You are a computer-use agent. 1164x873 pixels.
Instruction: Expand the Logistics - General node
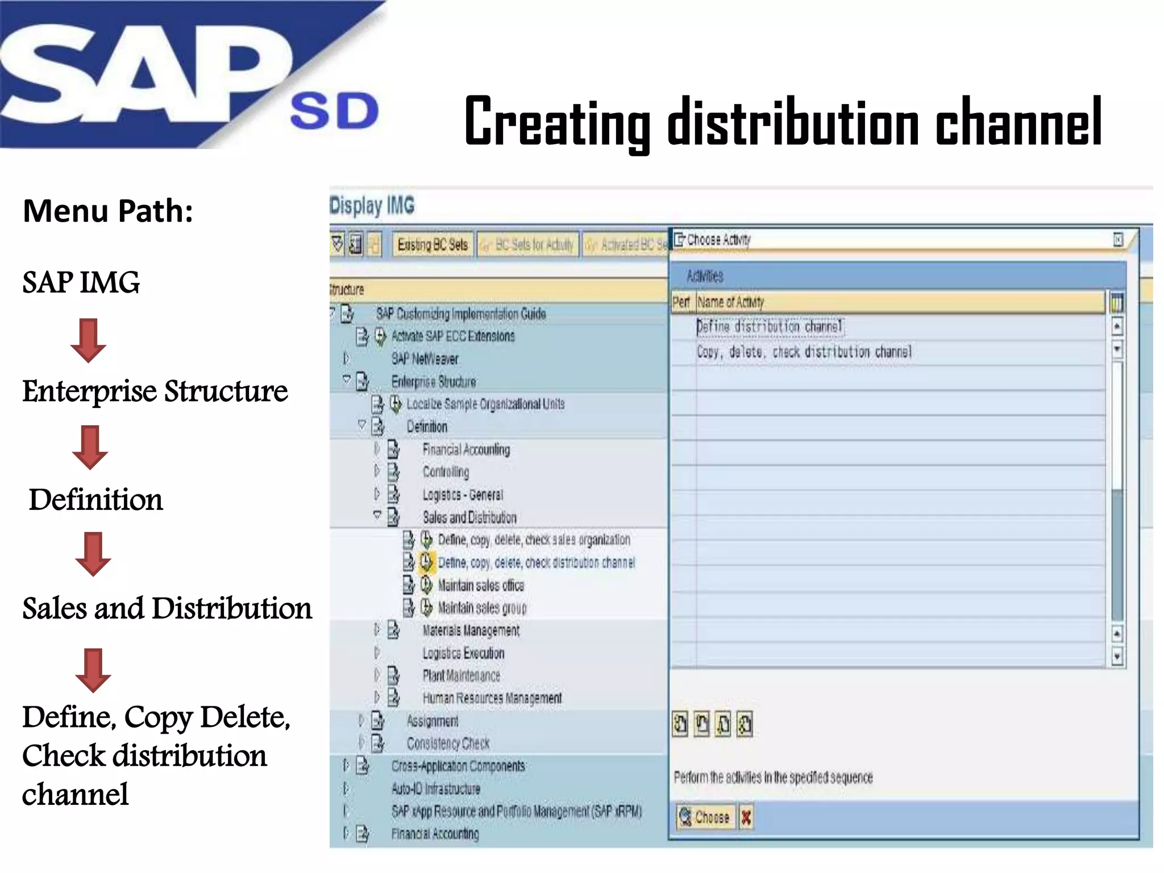[376, 493]
